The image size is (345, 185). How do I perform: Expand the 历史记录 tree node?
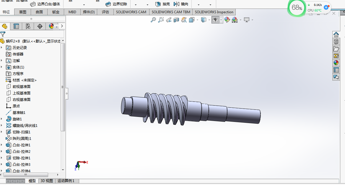(1, 48)
